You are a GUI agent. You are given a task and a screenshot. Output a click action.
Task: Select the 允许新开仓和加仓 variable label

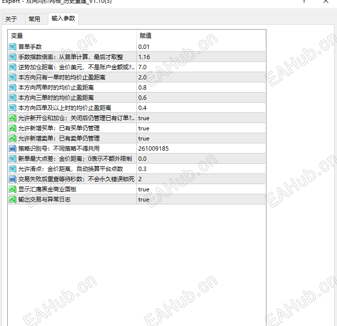[x=76, y=118]
